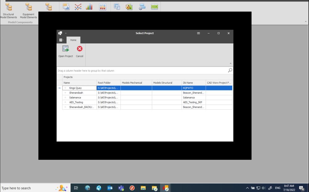309x192 pixels.
Task: Click the Models Mechanical column header
Action: coord(136,83)
